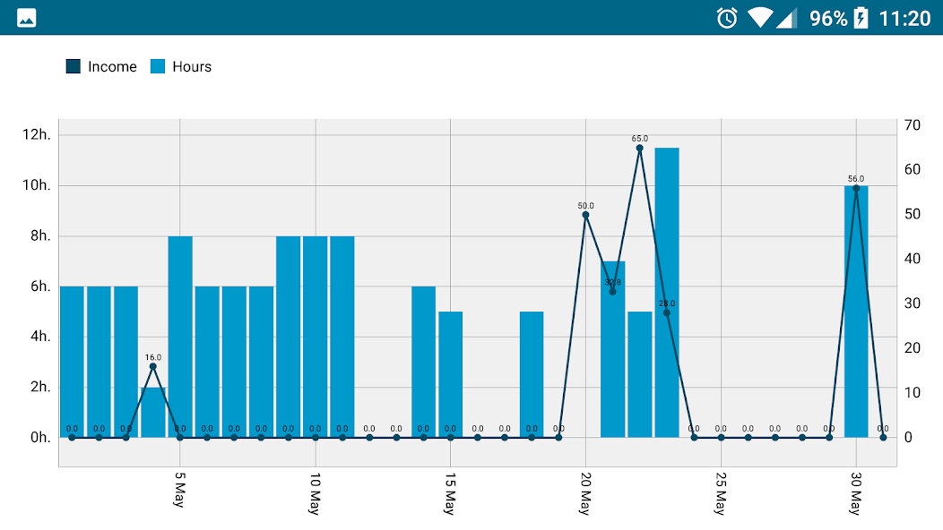Tap the short 2-hour bar under the 16.0 point
The height and width of the screenshot is (530, 943).
pos(153,414)
